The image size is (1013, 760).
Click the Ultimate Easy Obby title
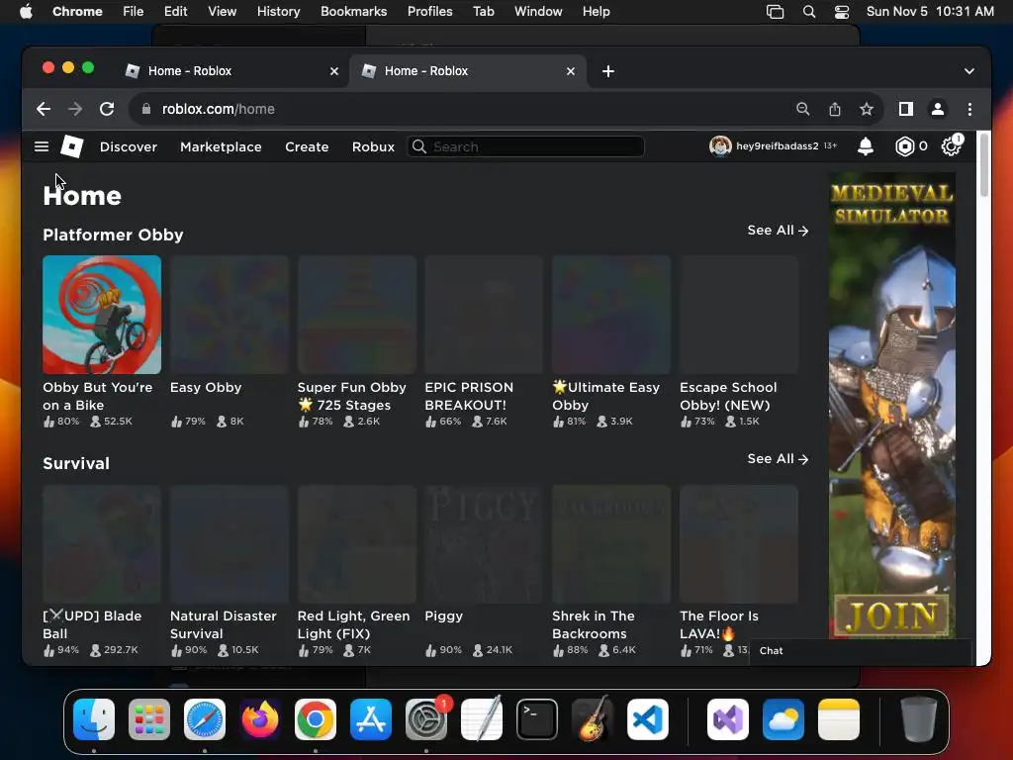tap(606, 396)
